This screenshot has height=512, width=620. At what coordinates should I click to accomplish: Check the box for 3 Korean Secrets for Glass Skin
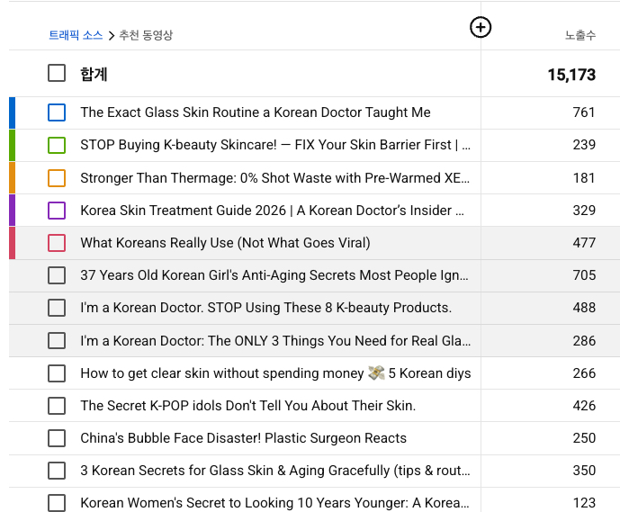point(57,471)
